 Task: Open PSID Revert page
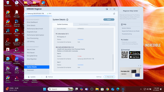(31, 53)
